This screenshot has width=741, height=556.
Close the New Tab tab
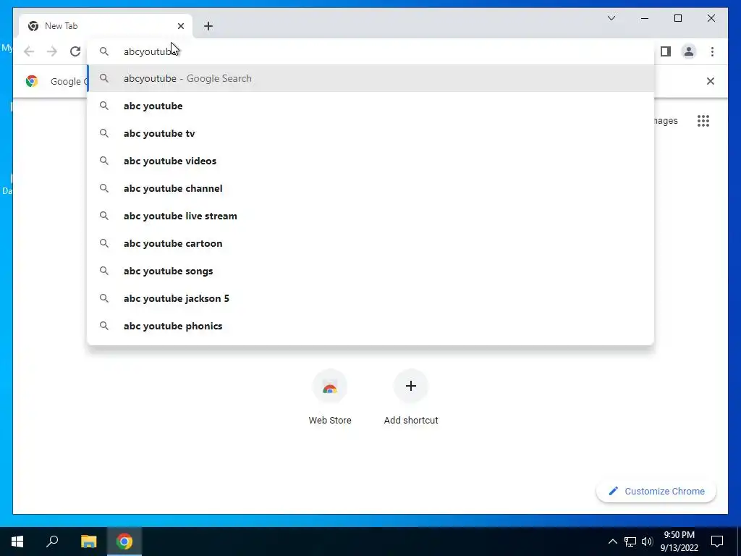tap(180, 26)
